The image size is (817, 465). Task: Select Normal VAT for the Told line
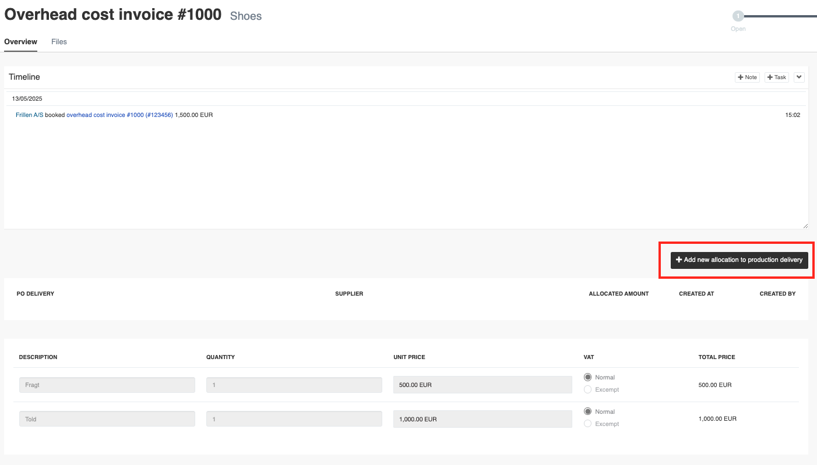click(587, 412)
